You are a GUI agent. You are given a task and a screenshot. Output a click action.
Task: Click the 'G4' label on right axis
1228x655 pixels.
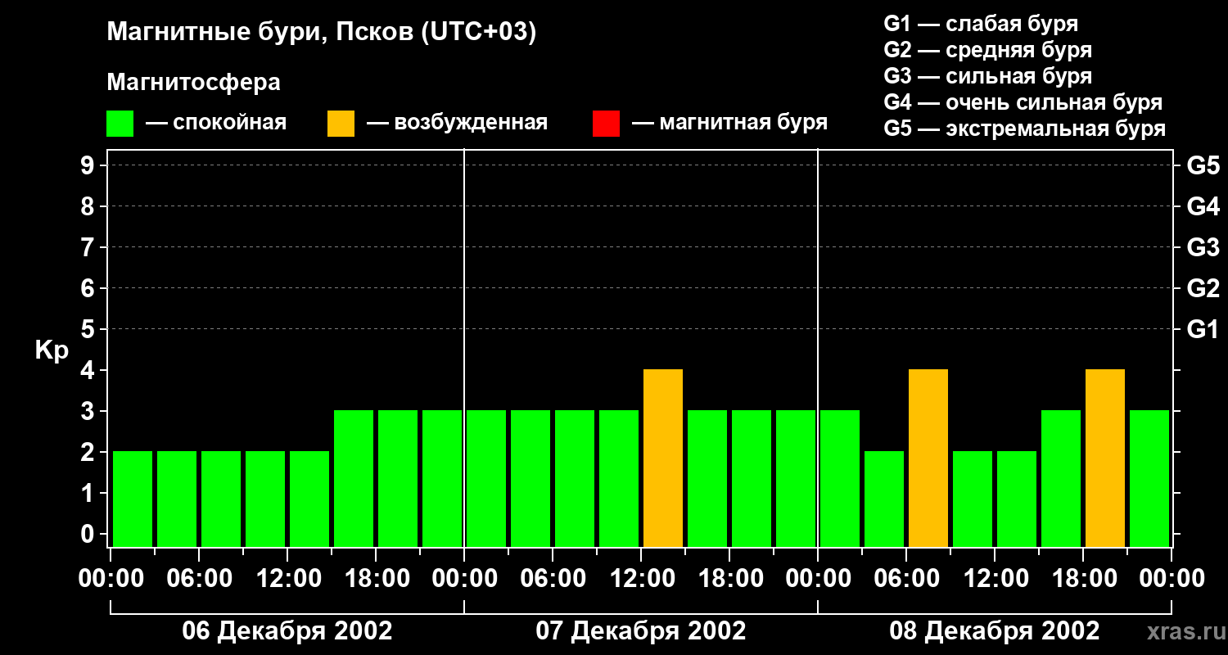1203,206
